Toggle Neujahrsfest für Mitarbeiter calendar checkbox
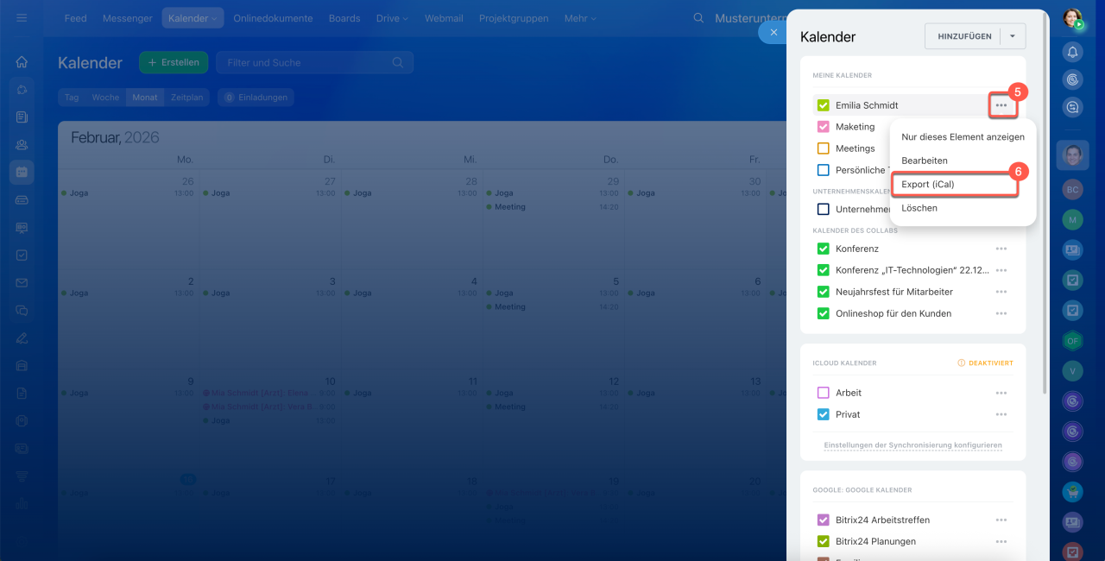 (x=823, y=292)
